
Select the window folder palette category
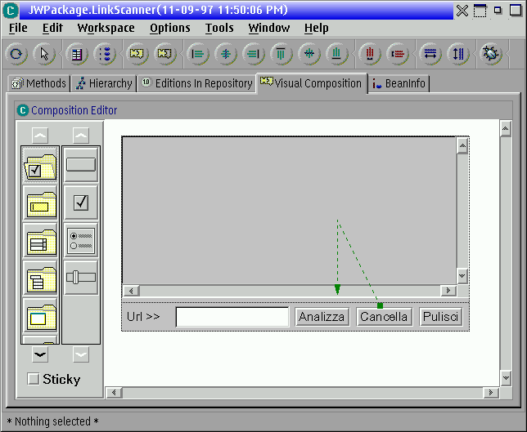pos(41,316)
